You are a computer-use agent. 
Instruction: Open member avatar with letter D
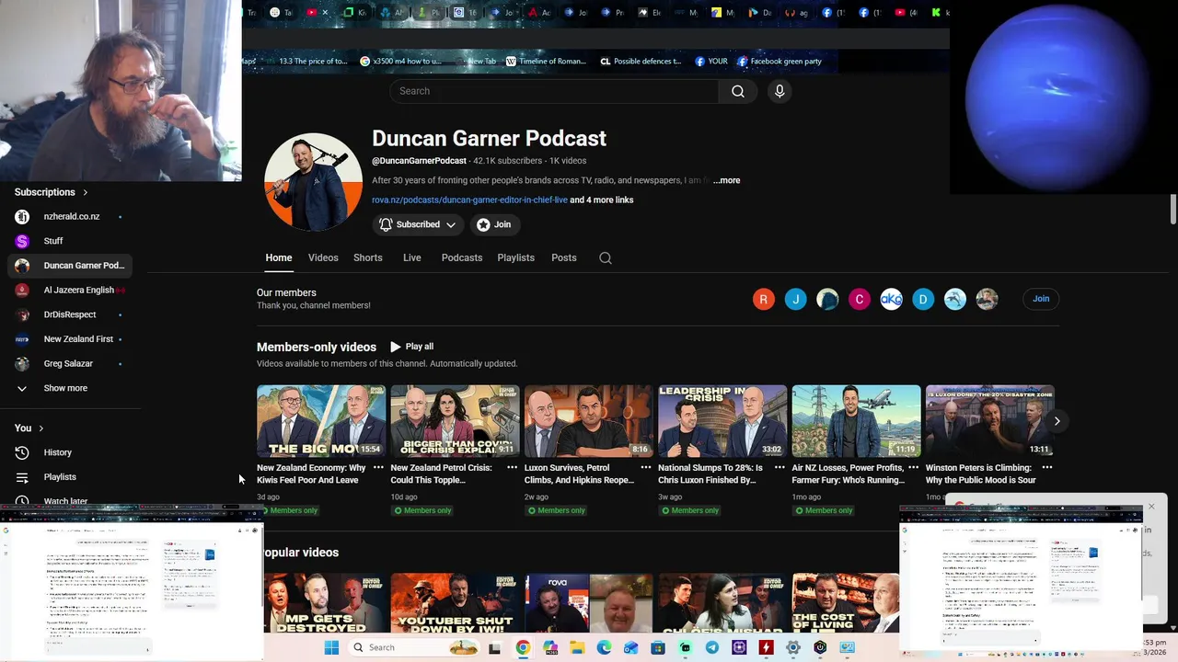(x=923, y=299)
